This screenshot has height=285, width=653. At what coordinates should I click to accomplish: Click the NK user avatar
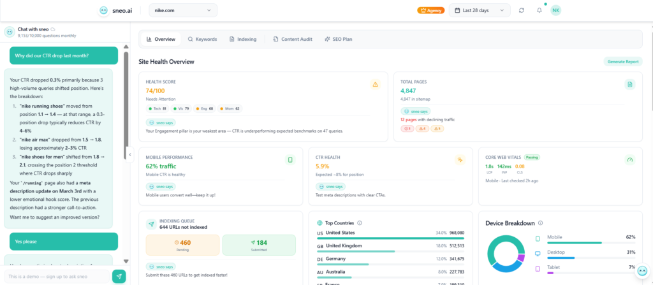[x=556, y=10]
